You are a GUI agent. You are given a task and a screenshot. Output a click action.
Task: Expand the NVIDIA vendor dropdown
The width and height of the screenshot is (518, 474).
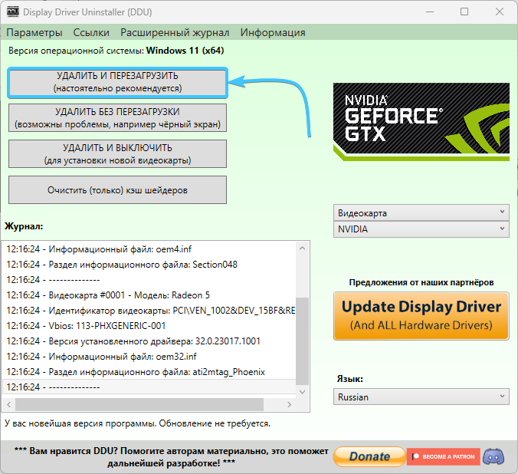pyautogui.click(x=421, y=229)
